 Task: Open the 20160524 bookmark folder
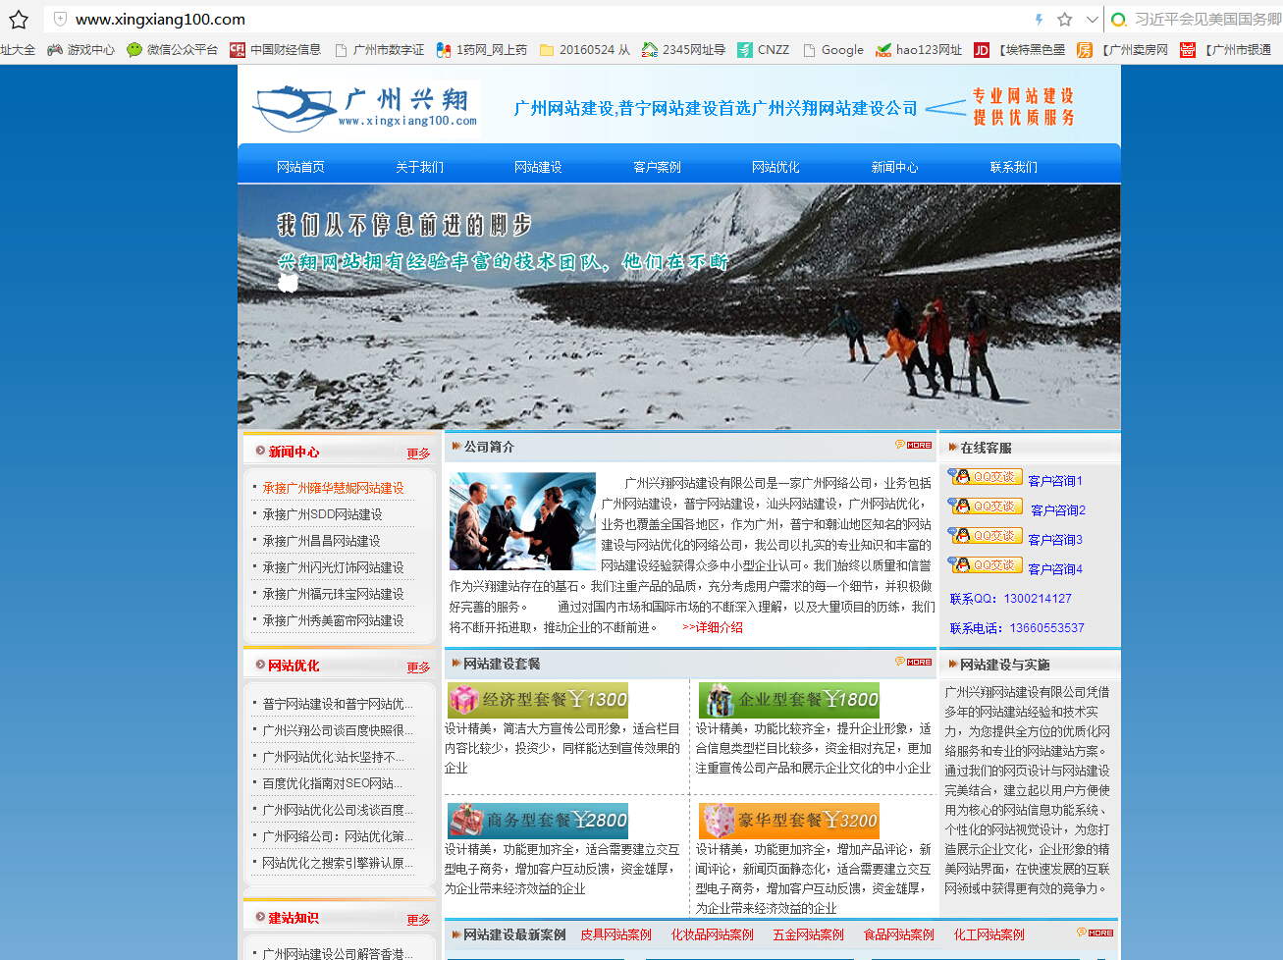585,50
